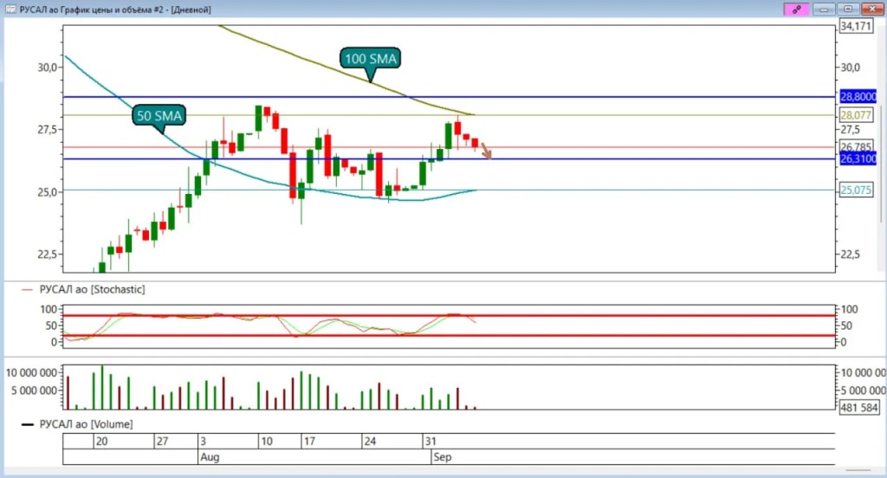The width and height of the screenshot is (887, 478).
Task: Click the 34,171 top price box
Action: pos(855,26)
